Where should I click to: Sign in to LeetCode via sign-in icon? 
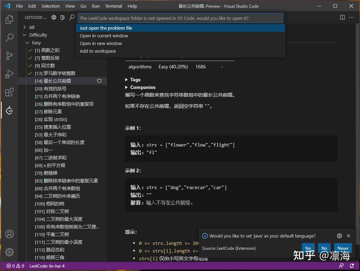[x=62, y=16]
